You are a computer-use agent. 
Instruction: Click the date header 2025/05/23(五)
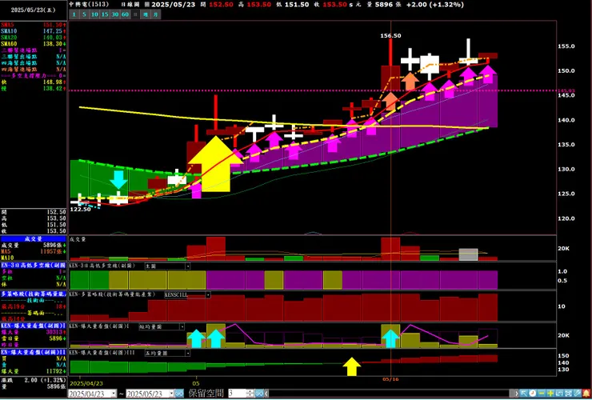coord(34,10)
